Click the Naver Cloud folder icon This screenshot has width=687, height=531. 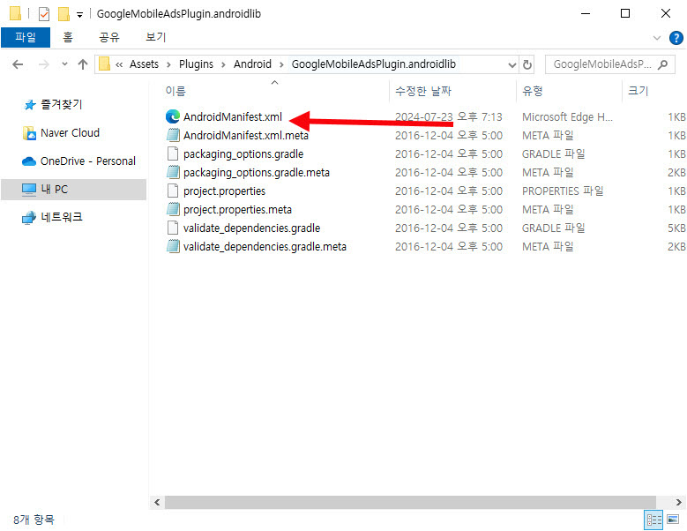point(29,132)
